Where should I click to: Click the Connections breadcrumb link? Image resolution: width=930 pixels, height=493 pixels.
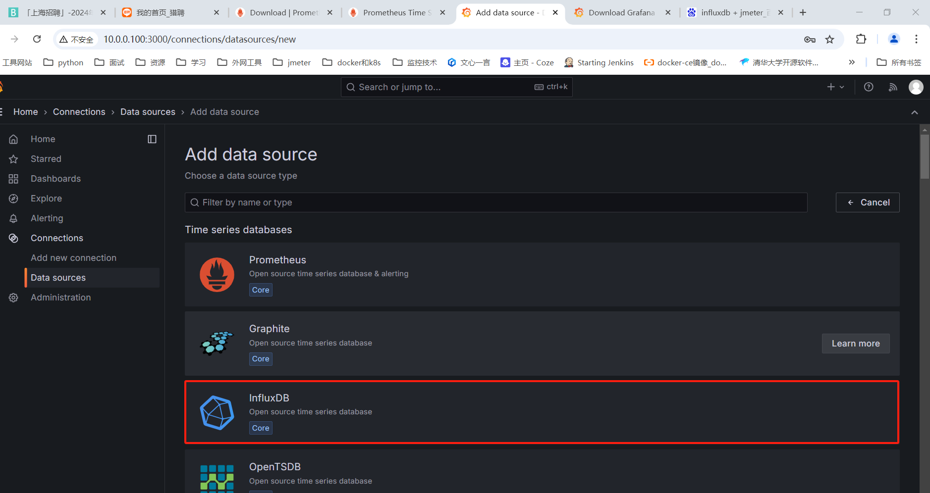point(79,112)
